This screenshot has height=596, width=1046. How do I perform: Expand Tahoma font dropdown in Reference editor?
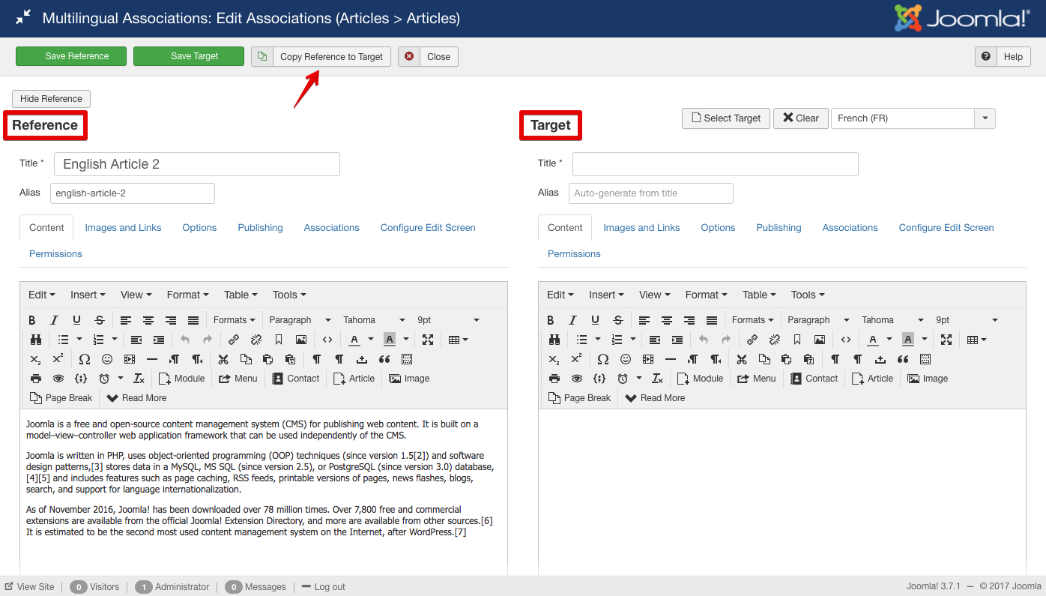point(374,320)
